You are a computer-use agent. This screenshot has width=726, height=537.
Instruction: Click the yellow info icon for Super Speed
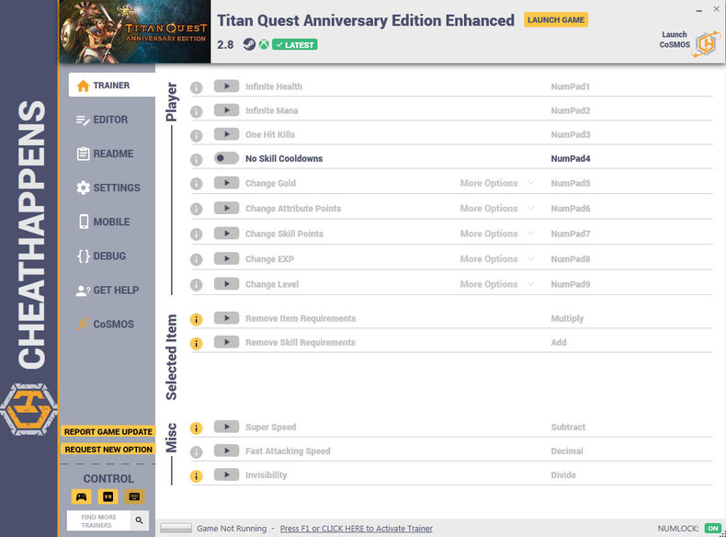click(x=197, y=428)
